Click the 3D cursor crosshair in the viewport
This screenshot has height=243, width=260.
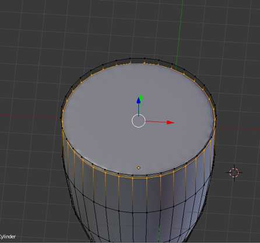[x=234, y=172]
